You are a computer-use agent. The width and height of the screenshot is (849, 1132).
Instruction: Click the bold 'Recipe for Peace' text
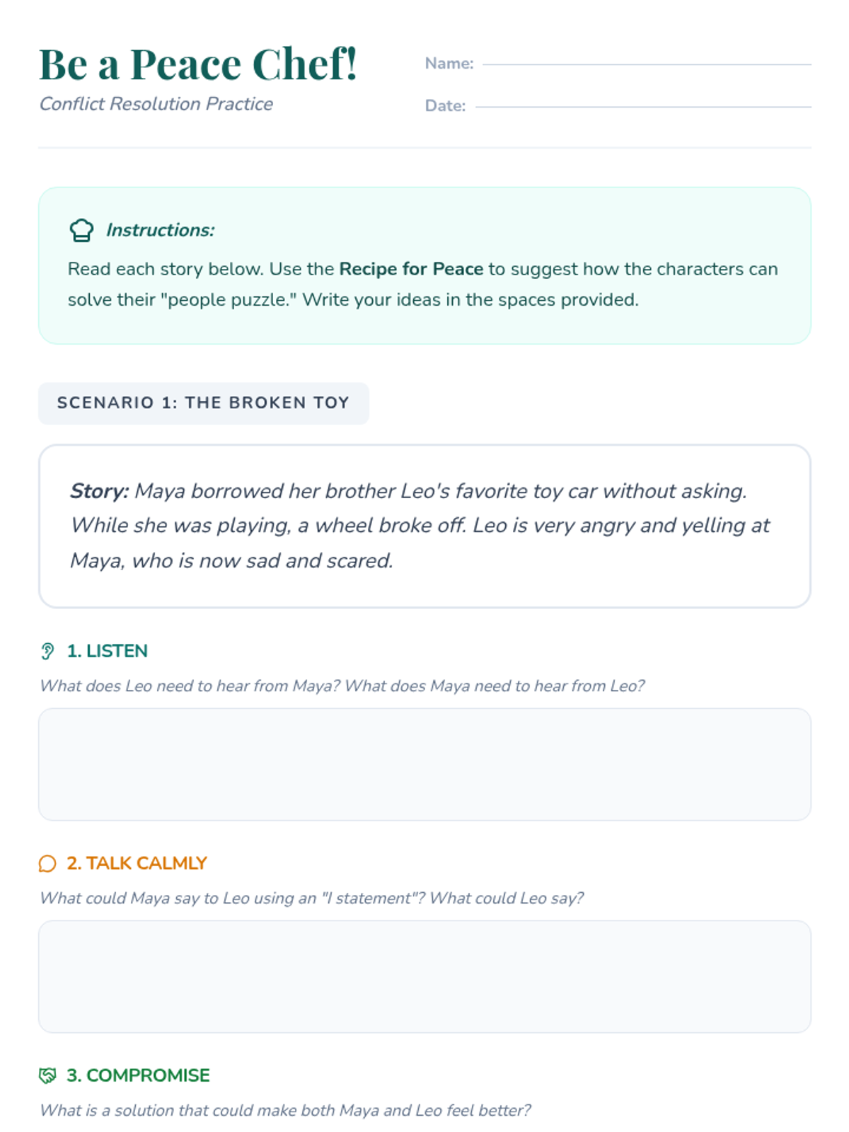[411, 270]
